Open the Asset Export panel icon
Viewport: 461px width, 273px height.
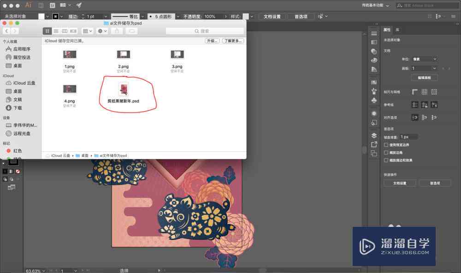(374, 144)
